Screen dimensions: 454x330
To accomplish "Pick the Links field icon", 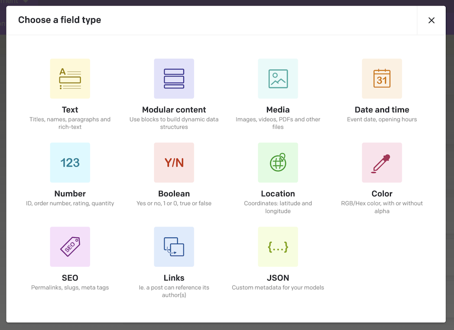I will point(174,246).
